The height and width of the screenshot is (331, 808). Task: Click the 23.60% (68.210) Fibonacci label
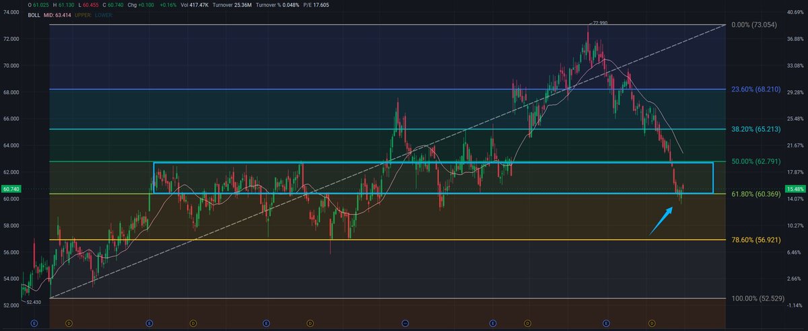(757, 89)
